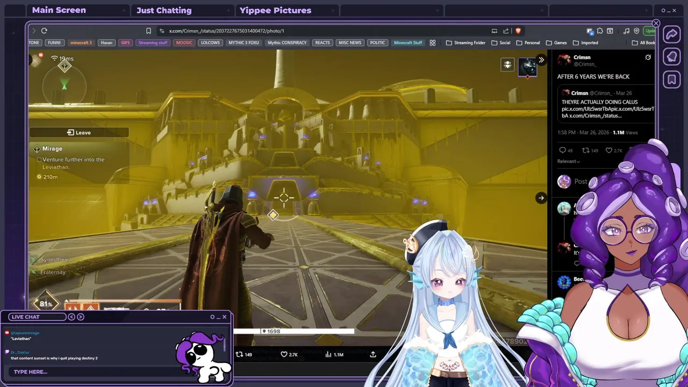This screenshot has height=387, width=688.
Task: Expand the All Bookmarks folder
Action: tap(644, 43)
